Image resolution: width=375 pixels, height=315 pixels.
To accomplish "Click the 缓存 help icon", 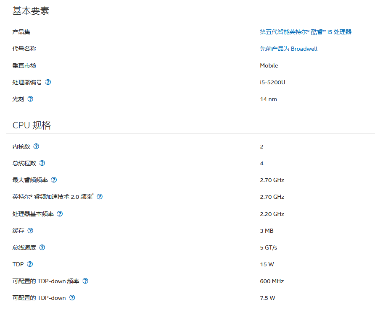I will click(30, 231).
